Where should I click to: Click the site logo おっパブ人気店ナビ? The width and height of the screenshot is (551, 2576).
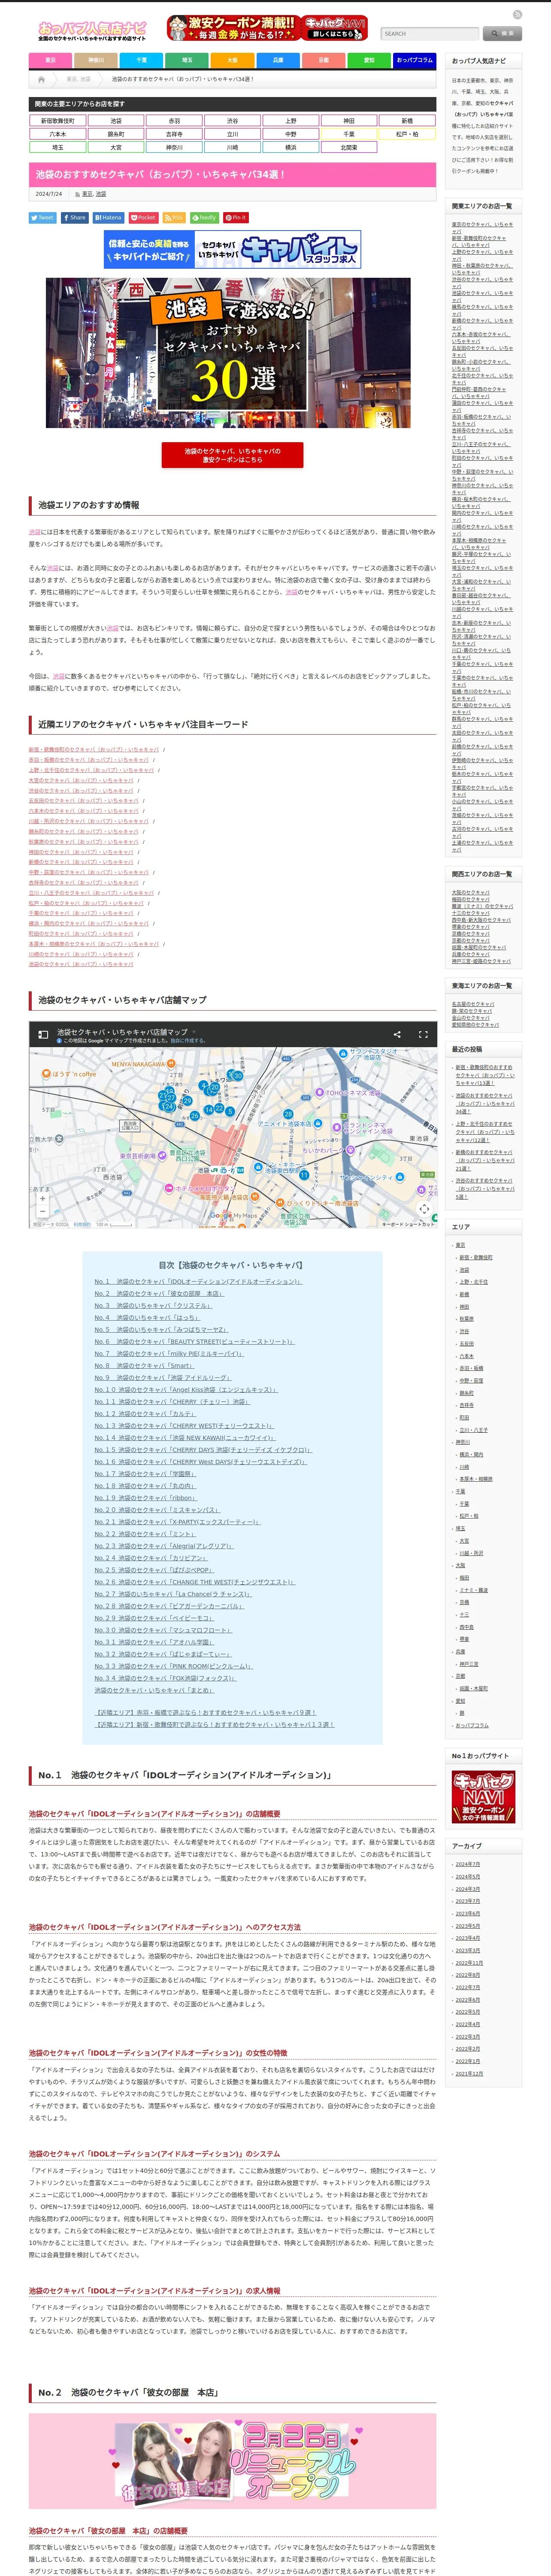click(x=92, y=31)
